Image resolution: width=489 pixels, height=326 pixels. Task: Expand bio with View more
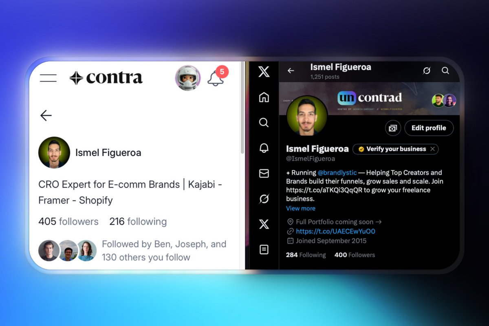click(x=301, y=208)
